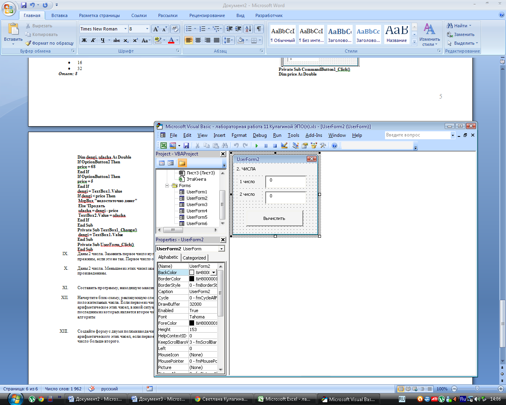Image resolution: width=506 pixels, height=405 pixels.
Task: Apply superscript formatting in Word
Action: tap(135, 40)
